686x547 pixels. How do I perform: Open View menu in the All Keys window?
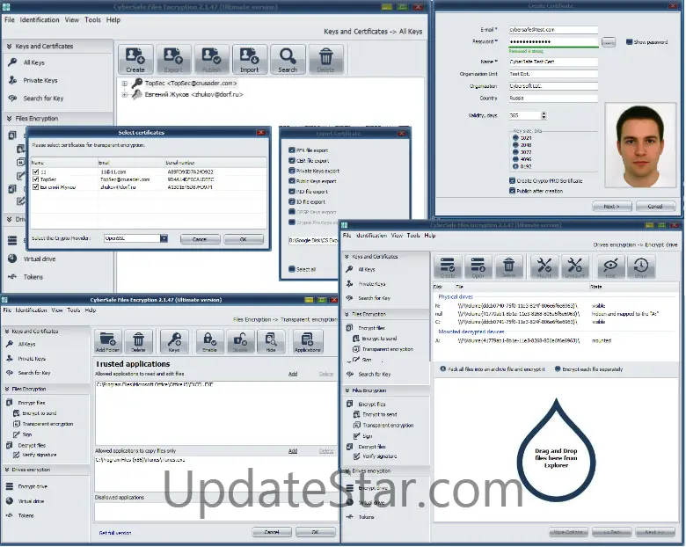click(x=72, y=19)
